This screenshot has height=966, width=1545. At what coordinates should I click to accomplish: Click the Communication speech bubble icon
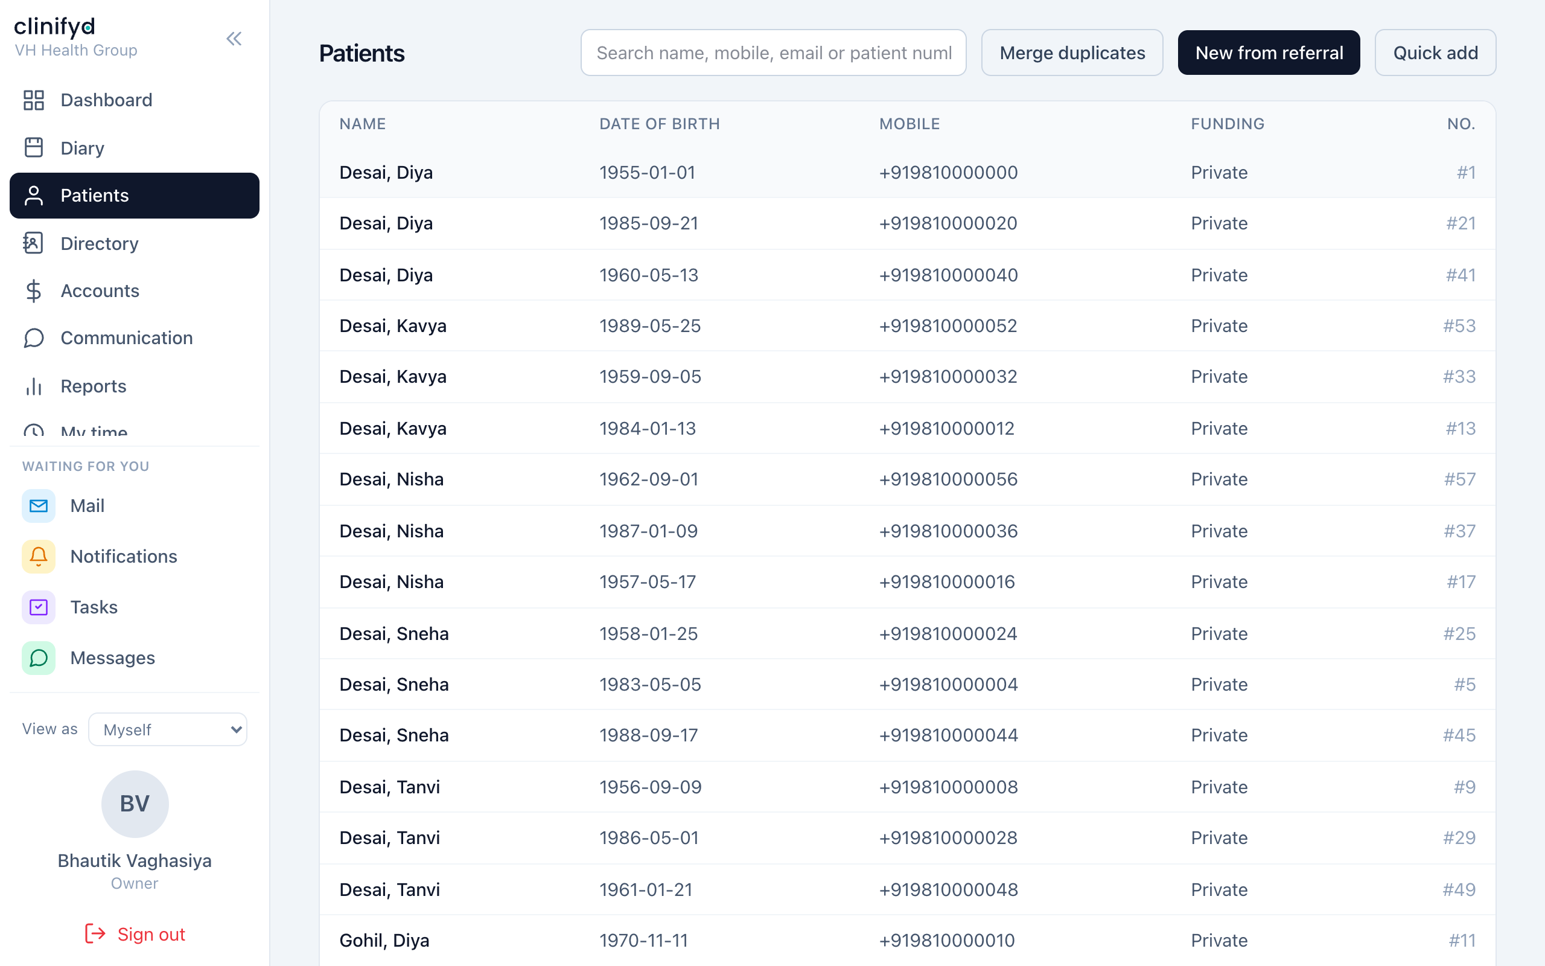pos(34,338)
